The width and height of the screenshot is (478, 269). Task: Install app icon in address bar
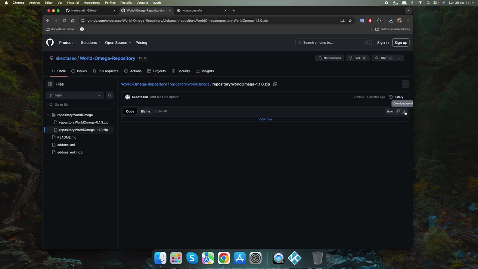[x=342, y=21]
